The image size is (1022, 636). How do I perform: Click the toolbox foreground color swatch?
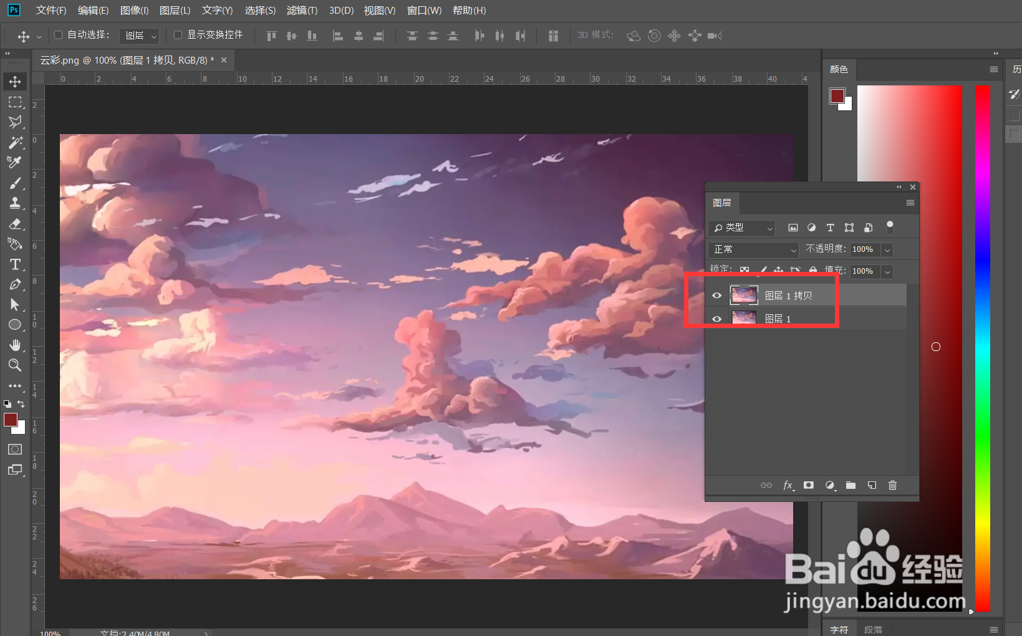click(11, 420)
